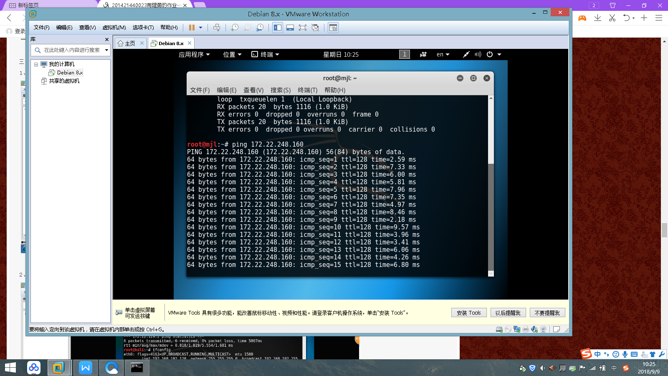Viewport: 668px width, 376px height.
Task: Collapse the 我的计算机 tree node
Action: 36,64
